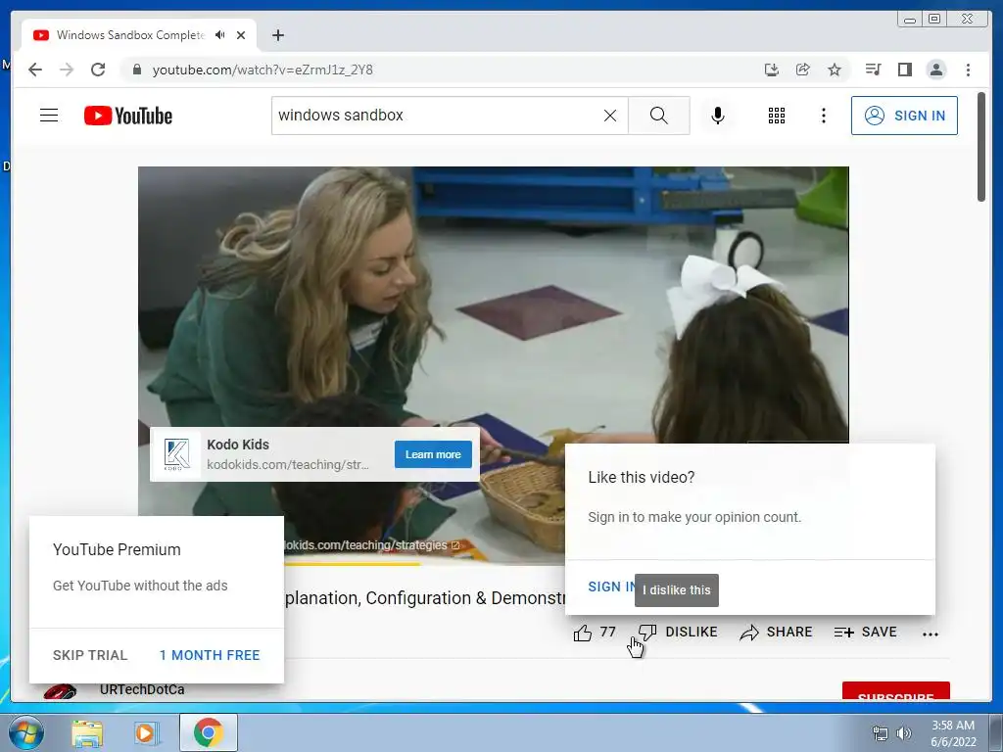
Task: Open a new tab
Action: tap(277, 35)
